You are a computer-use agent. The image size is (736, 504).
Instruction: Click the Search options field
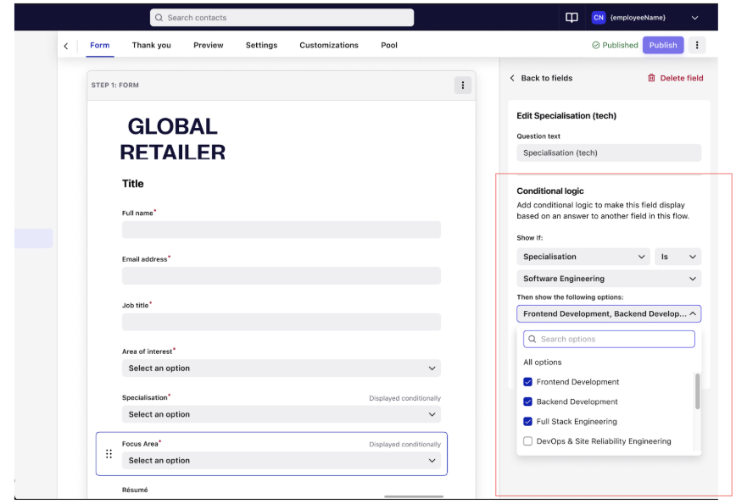coord(609,339)
